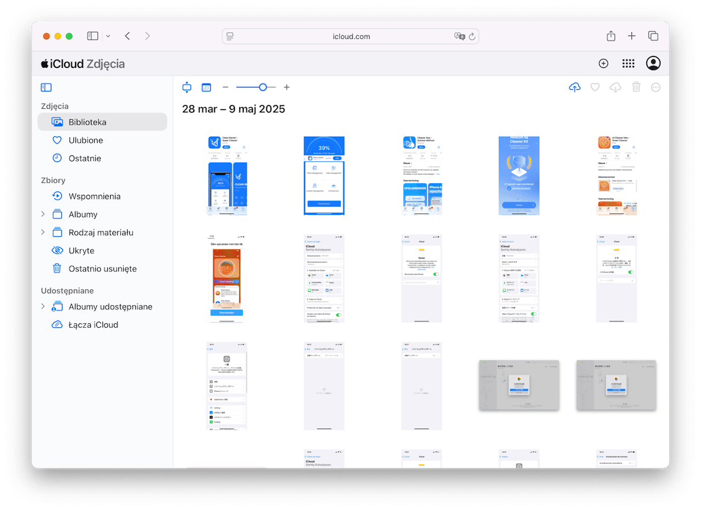
Task: Click the favorite heart icon in toolbar
Action: pos(595,87)
